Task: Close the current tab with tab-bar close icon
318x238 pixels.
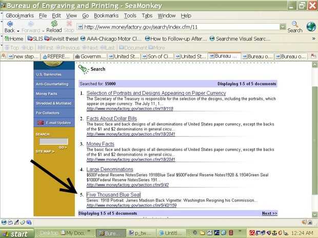Action: (x=313, y=56)
